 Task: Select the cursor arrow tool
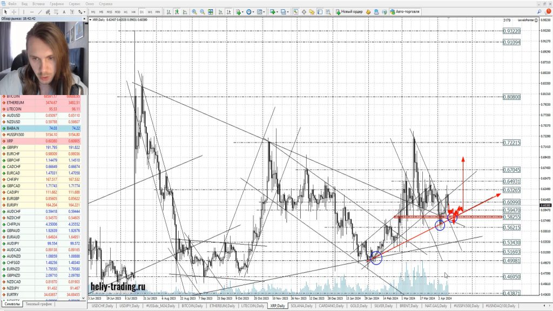6,11
